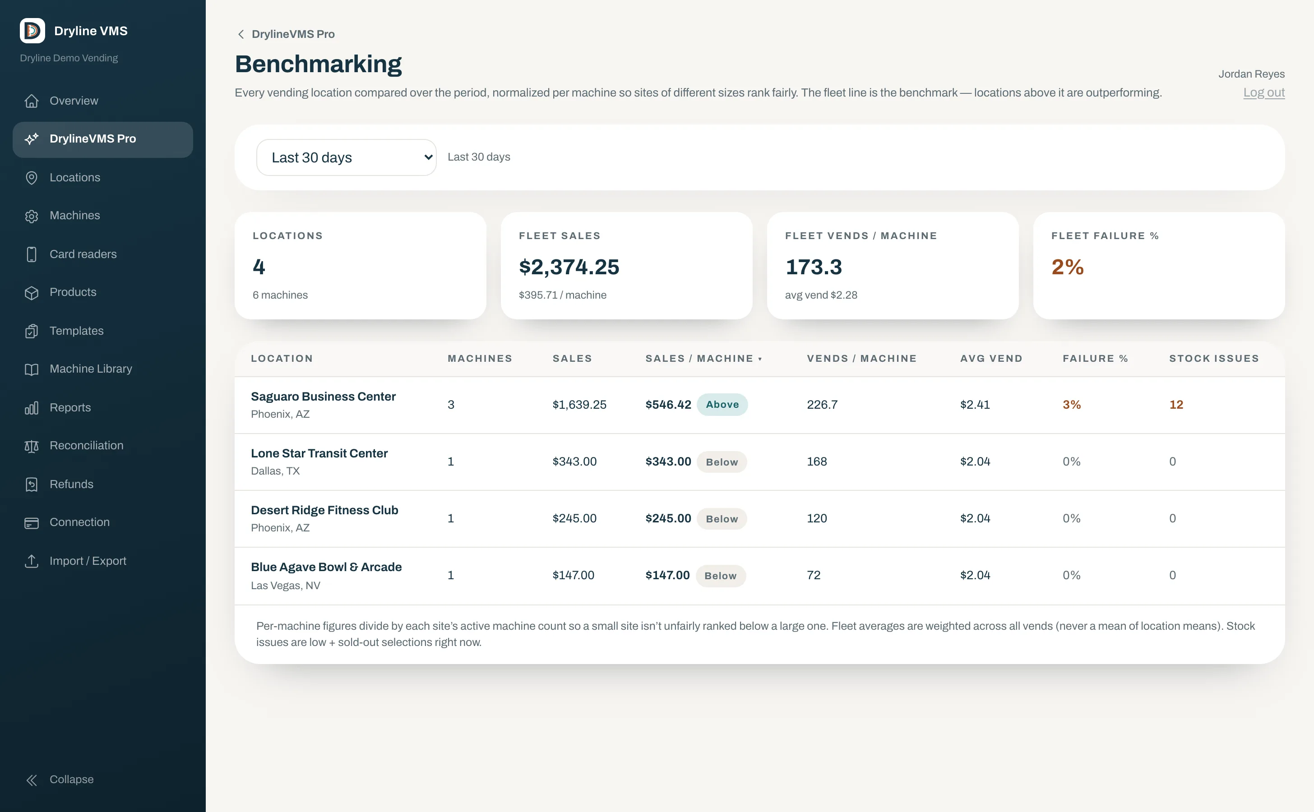Open Import / Export

(102, 561)
